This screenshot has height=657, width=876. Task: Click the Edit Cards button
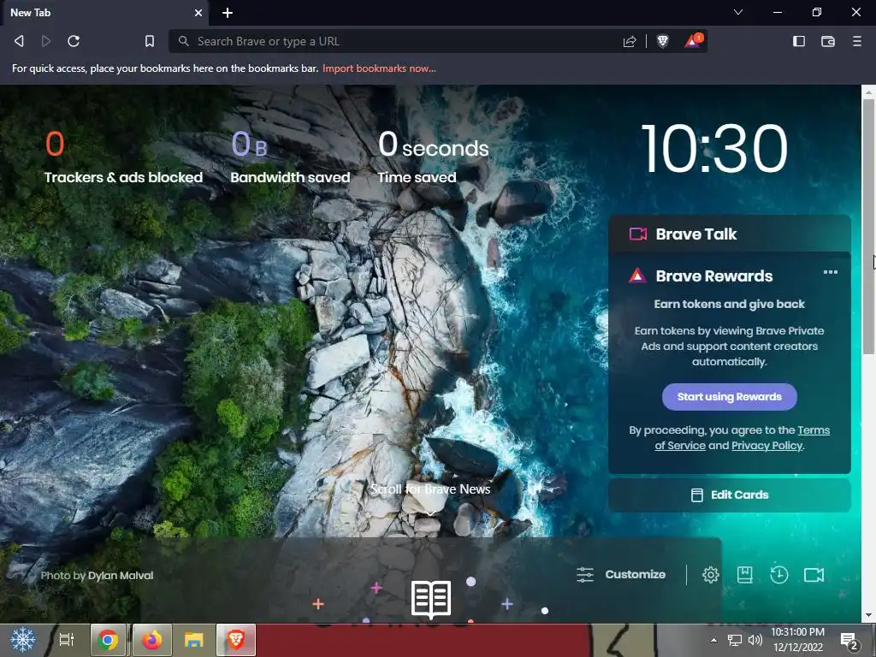[730, 495]
